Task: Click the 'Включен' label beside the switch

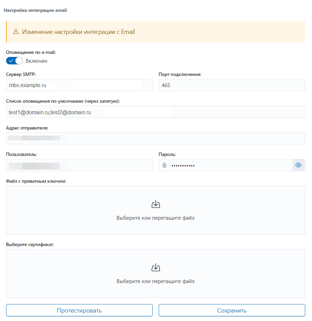Action: (x=37, y=61)
